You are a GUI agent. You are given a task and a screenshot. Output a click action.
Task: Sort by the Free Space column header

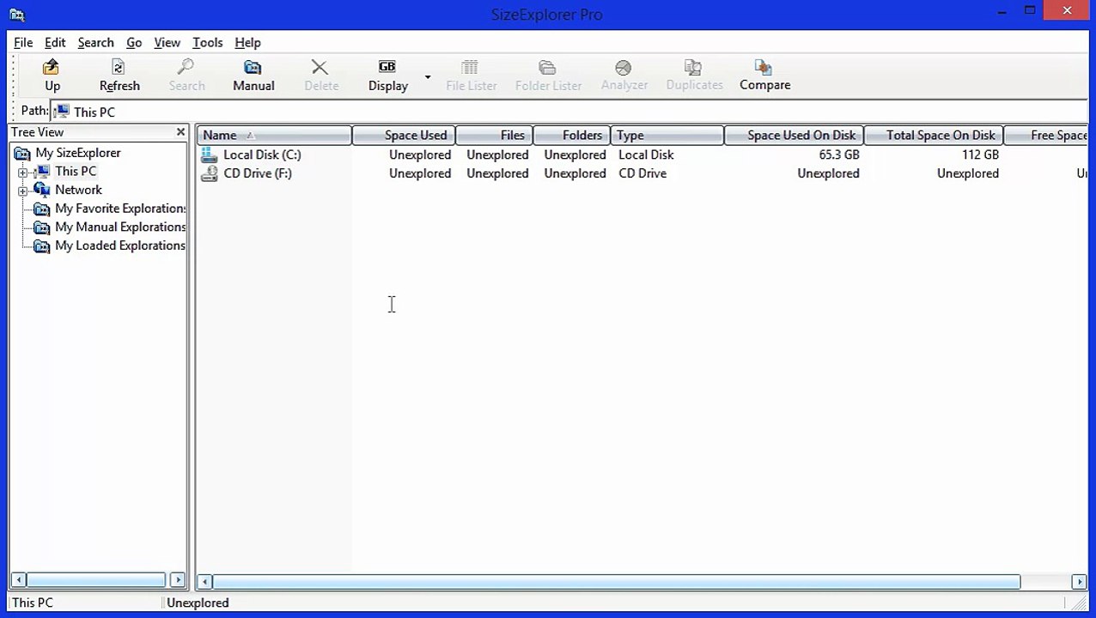coord(1046,136)
